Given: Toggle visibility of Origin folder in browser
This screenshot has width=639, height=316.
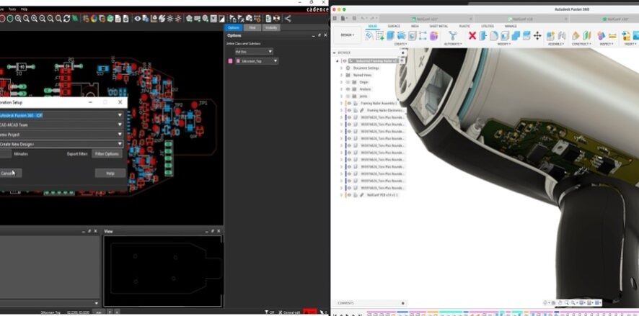Looking at the screenshot, I should point(348,82).
